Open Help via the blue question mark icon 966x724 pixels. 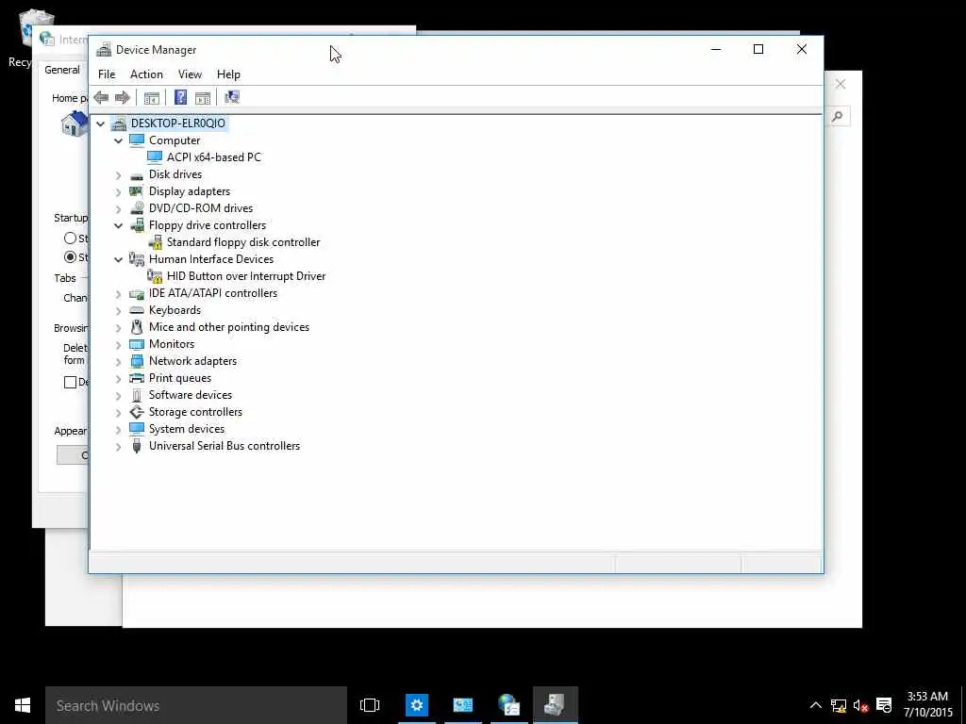[x=180, y=97]
